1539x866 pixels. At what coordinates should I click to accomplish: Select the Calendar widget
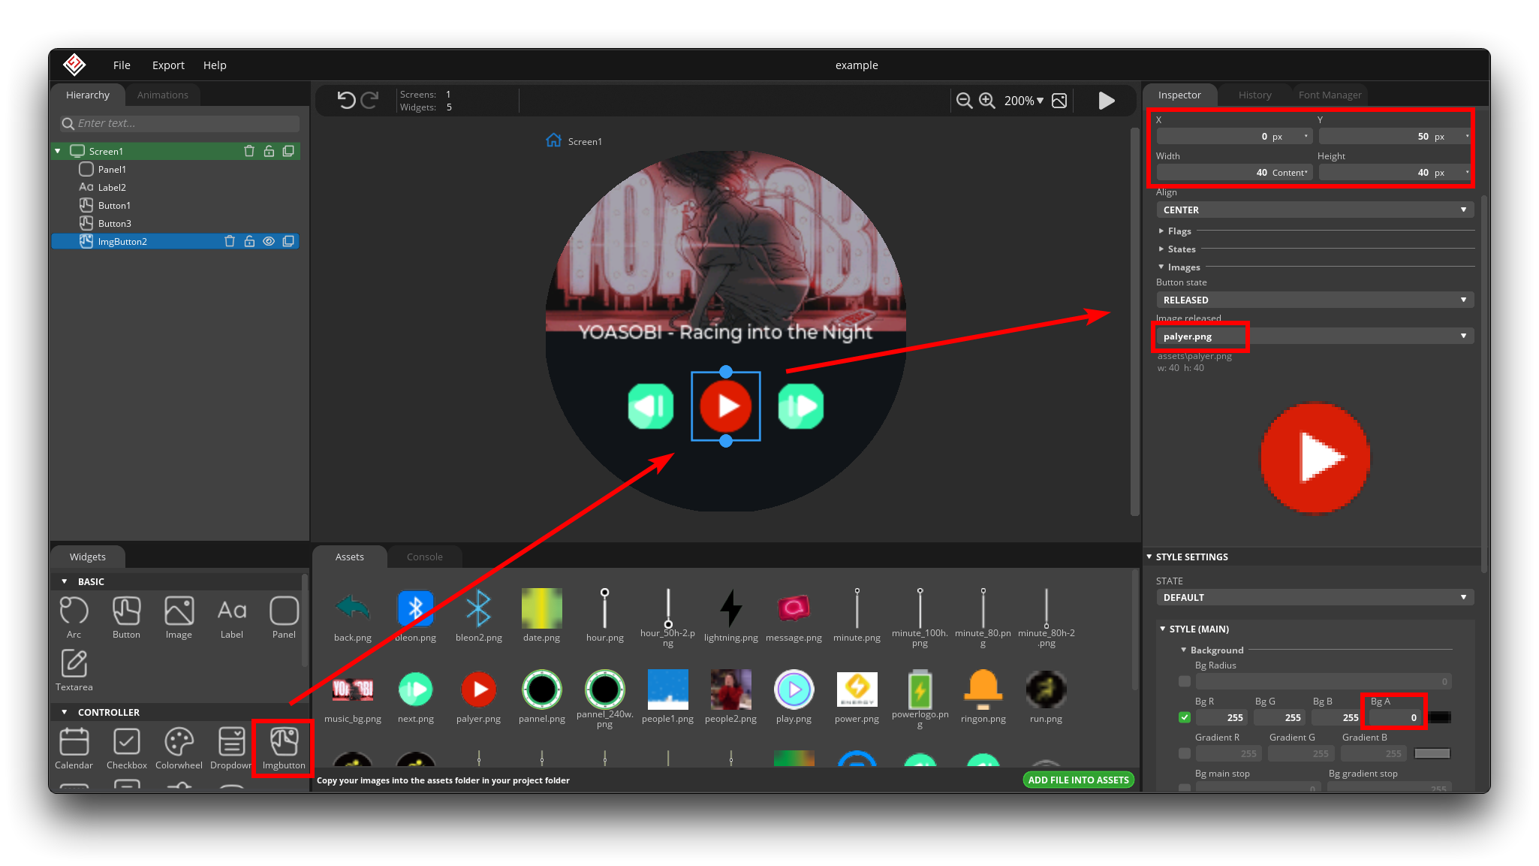click(x=74, y=748)
